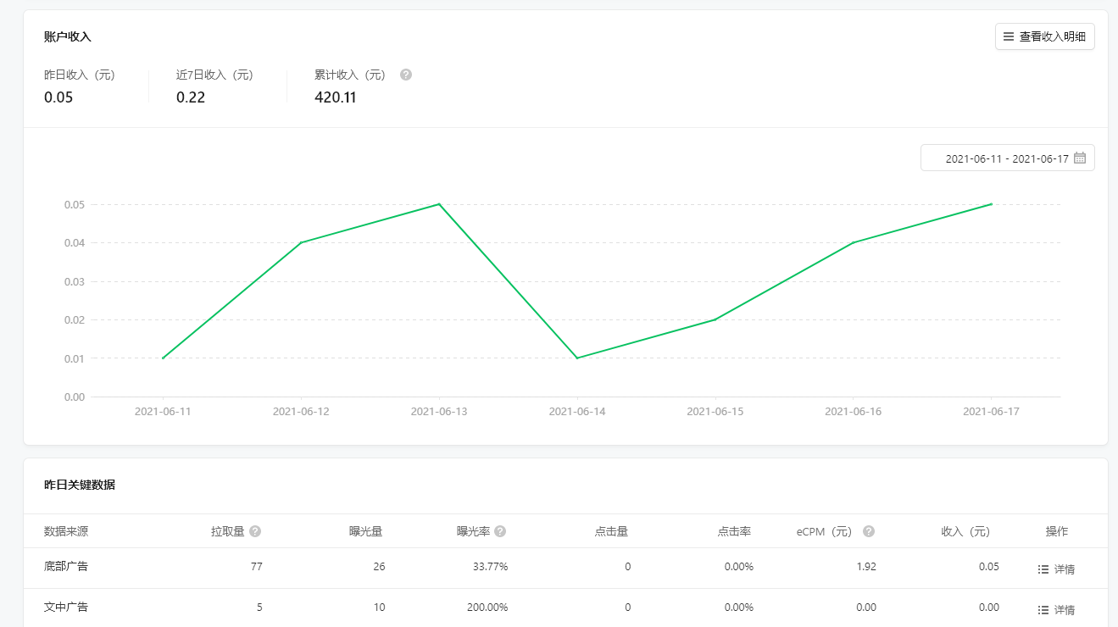The height and width of the screenshot is (627, 1118).
Task: Click the chart peak at 2021-06-13
Action: [x=439, y=204]
